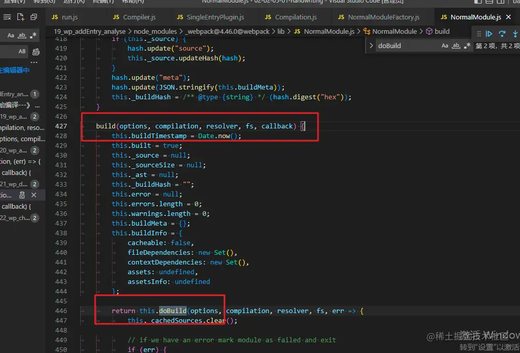
Task: Open breadcrumb _webpack@4.46.0@webpack
Action: tap(228, 32)
